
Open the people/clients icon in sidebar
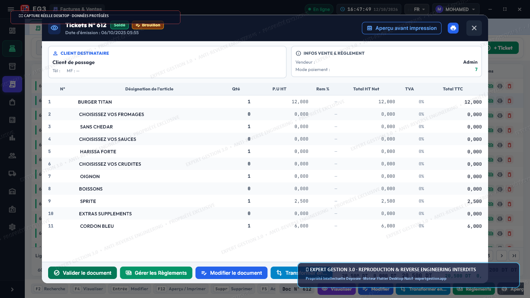(12, 156)
